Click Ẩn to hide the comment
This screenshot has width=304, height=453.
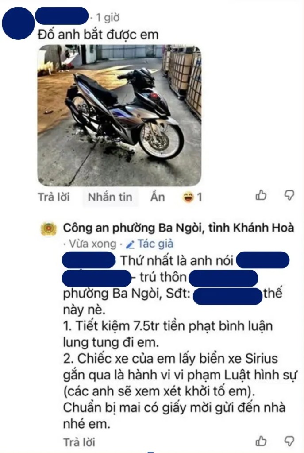click(158, 197)
